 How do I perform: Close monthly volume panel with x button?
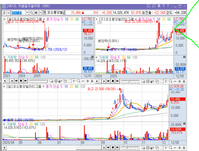pyautogui.click(x=92, y=57)
